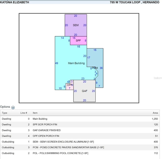Sort by the Type column header
This screenshot has height=159, width=162.
(5, 113)
